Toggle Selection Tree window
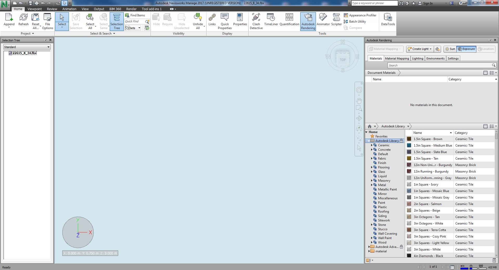The width and height of the screenshot is (499, 270). 116,21
